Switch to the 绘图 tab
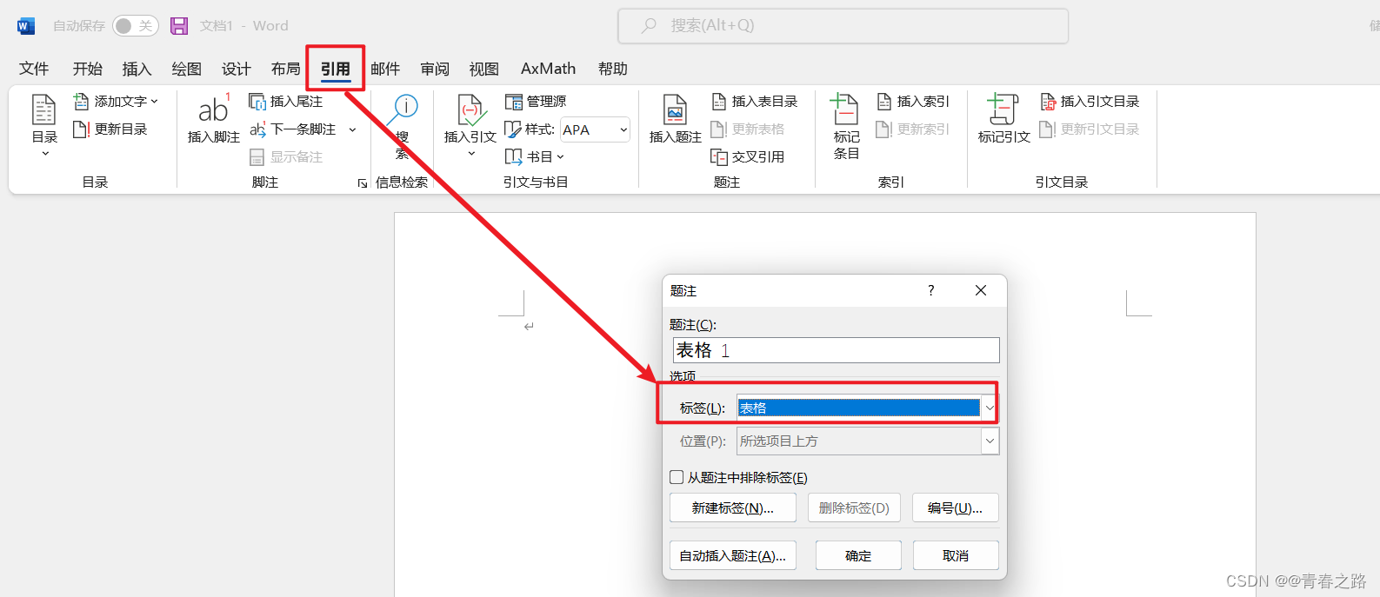Viewport: 1380px width, 597px height. 187,69
